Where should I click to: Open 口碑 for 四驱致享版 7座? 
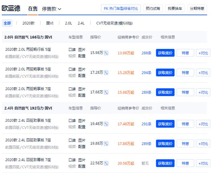(x=72, y=140)
